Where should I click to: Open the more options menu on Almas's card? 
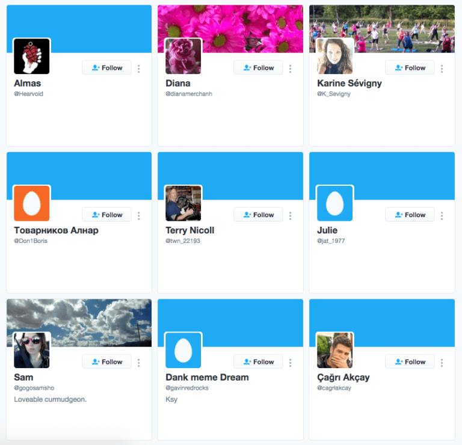tap(138, 69)
